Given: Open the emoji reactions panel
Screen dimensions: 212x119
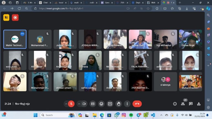Looking at the screenshot, I should point(101,104).
